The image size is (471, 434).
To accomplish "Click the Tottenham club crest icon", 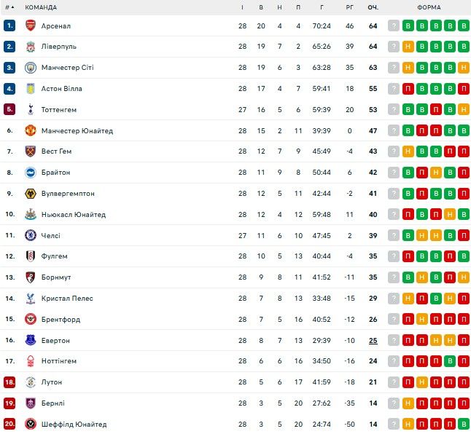I will pyautogui.click(x=31, y=110).
